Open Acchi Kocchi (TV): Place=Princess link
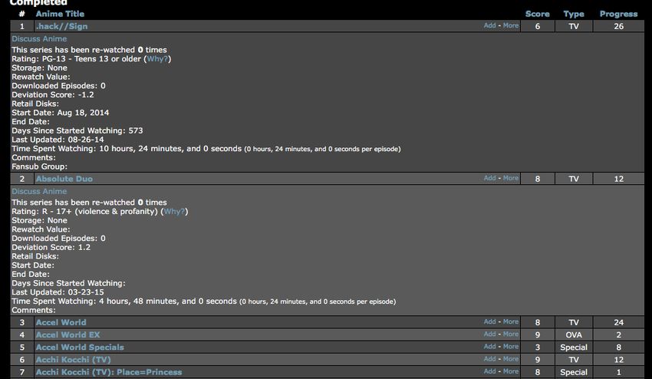This screenshot has width=652, height=379. click(109, 372)
